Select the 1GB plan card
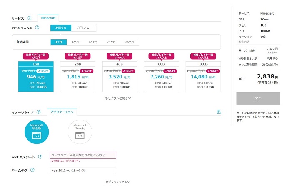The width and height of the screenshot is (300, 187). (x=36, y=77)
